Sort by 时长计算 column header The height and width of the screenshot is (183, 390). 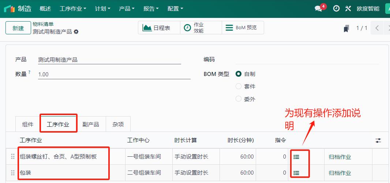185,140
